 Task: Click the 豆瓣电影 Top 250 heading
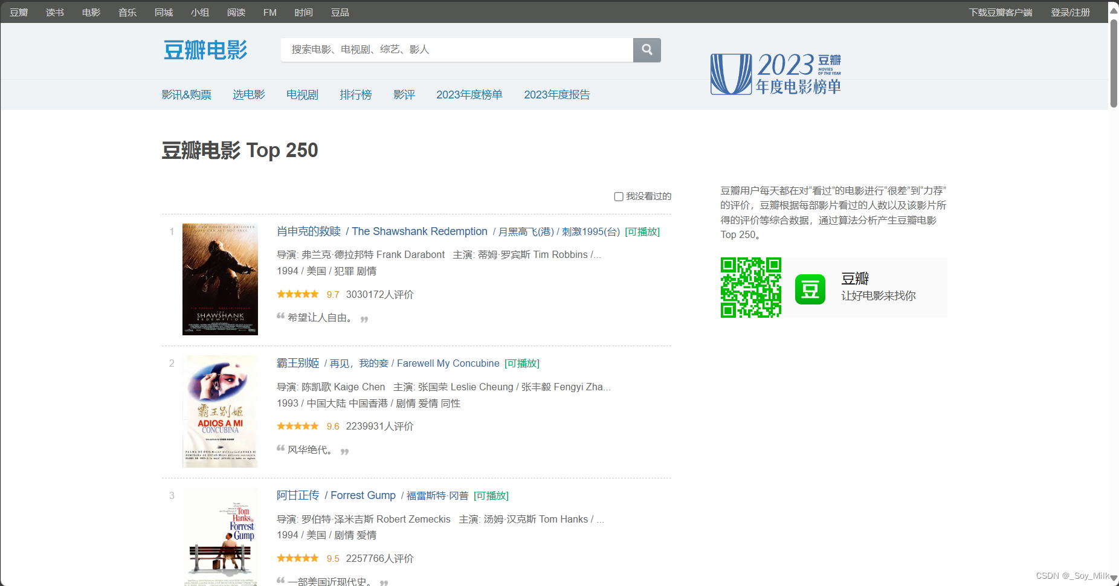coord(240,150)
